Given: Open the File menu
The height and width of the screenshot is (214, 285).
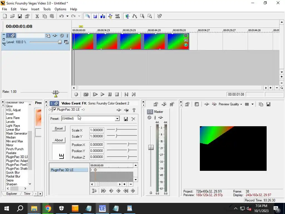Looking at the screenshot, I should click(4, 9).
